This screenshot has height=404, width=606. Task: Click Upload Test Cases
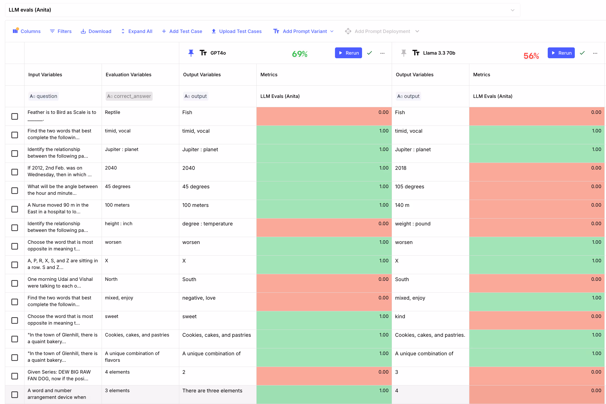(x=236, y=31)
